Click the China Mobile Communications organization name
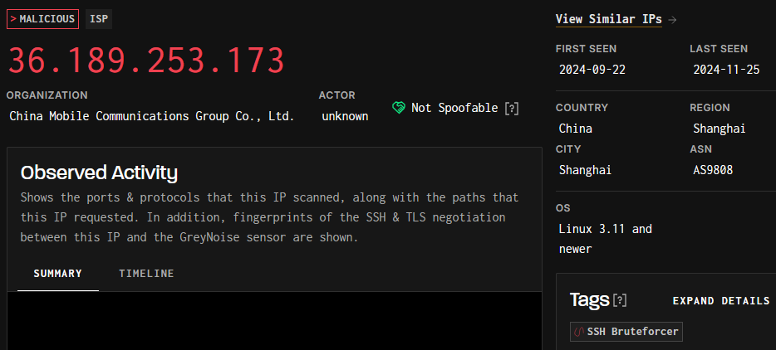Viewport: 776px width, 350px height. (x=152, y=117)
